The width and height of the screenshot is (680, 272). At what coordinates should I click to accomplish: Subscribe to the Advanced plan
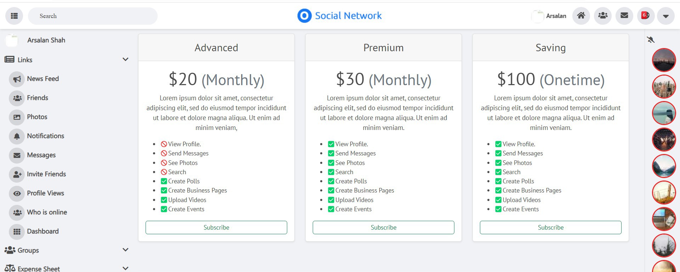pyautogui.click(x=216, y=227)
